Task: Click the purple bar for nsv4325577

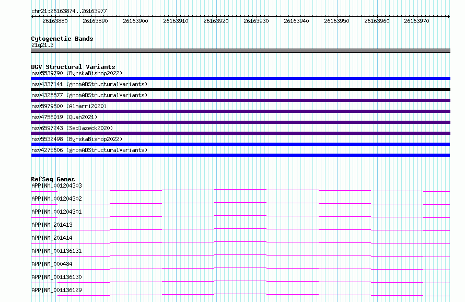Action: tap(240, 100)
